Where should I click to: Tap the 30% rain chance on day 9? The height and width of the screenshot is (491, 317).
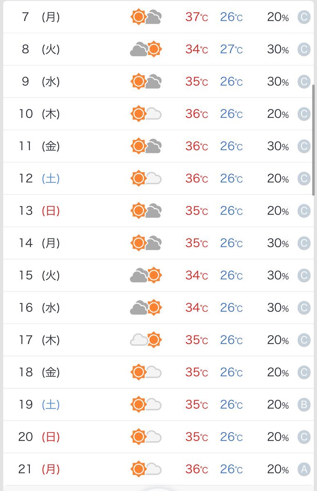(x=278, y=82)
